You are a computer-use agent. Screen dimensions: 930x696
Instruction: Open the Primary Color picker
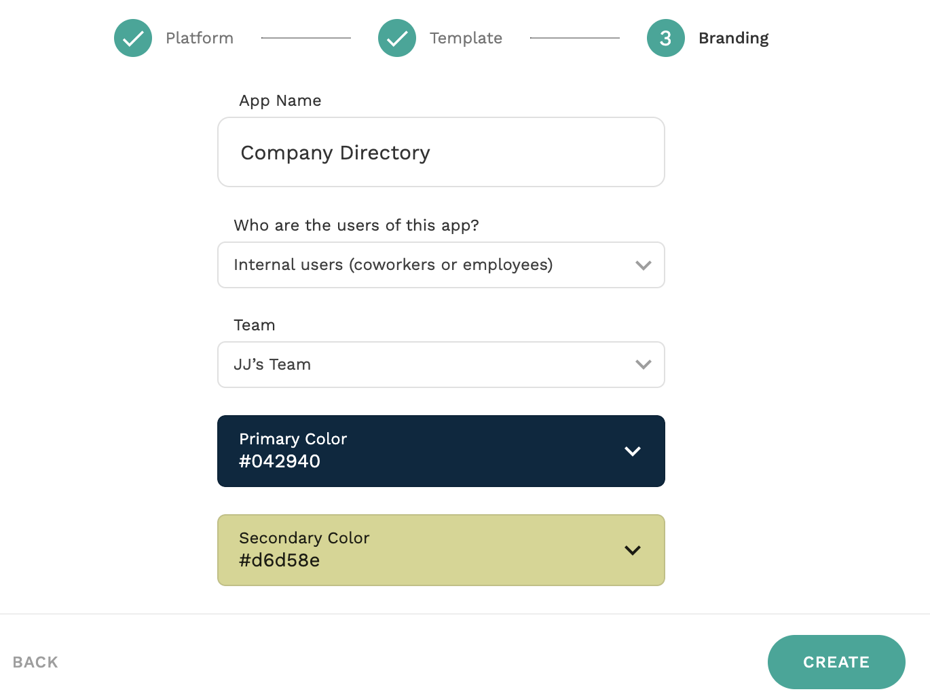pos(441,451)
